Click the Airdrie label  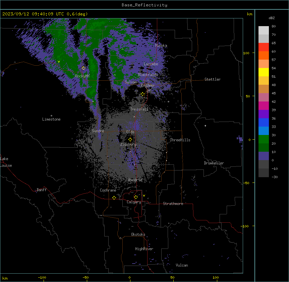coord(135,180)
